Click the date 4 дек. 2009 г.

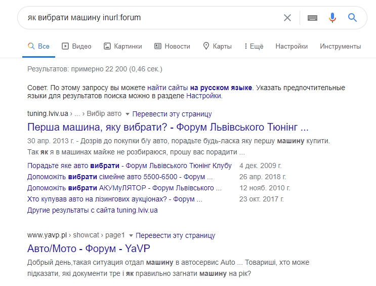coord(260,166)
